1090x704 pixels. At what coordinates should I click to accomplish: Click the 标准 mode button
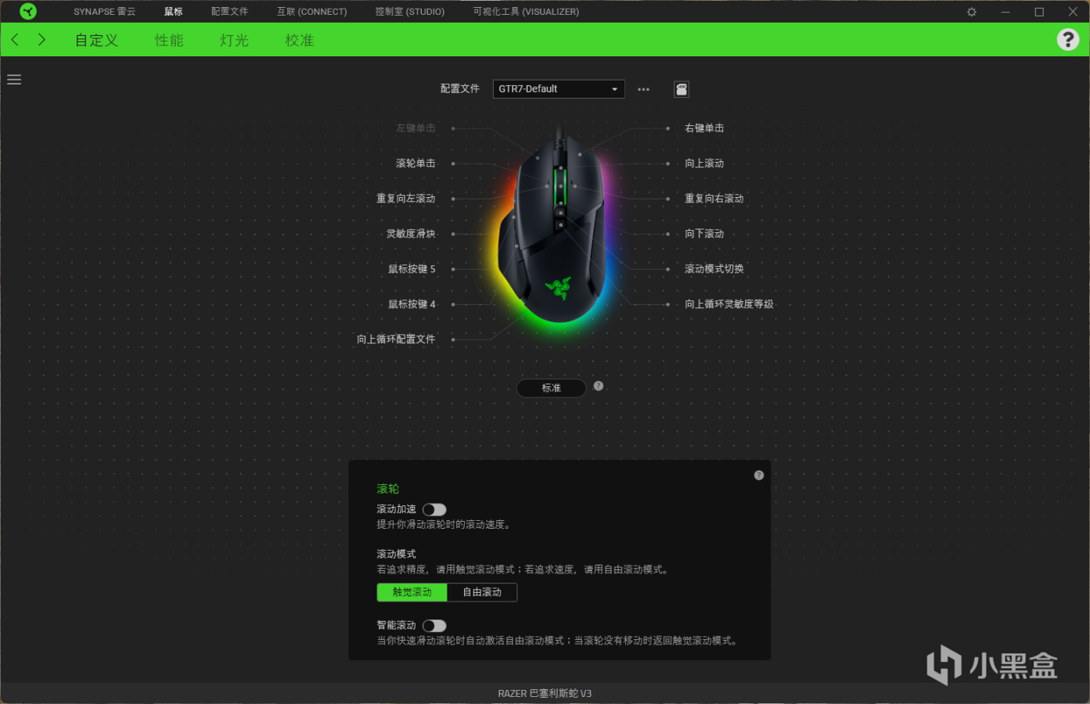(x=552, y=388)
